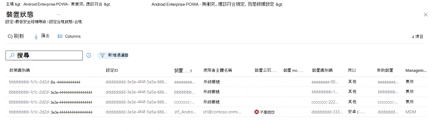Click the 不是抱怨 status text
435x131 pixels.
(267, 112)
